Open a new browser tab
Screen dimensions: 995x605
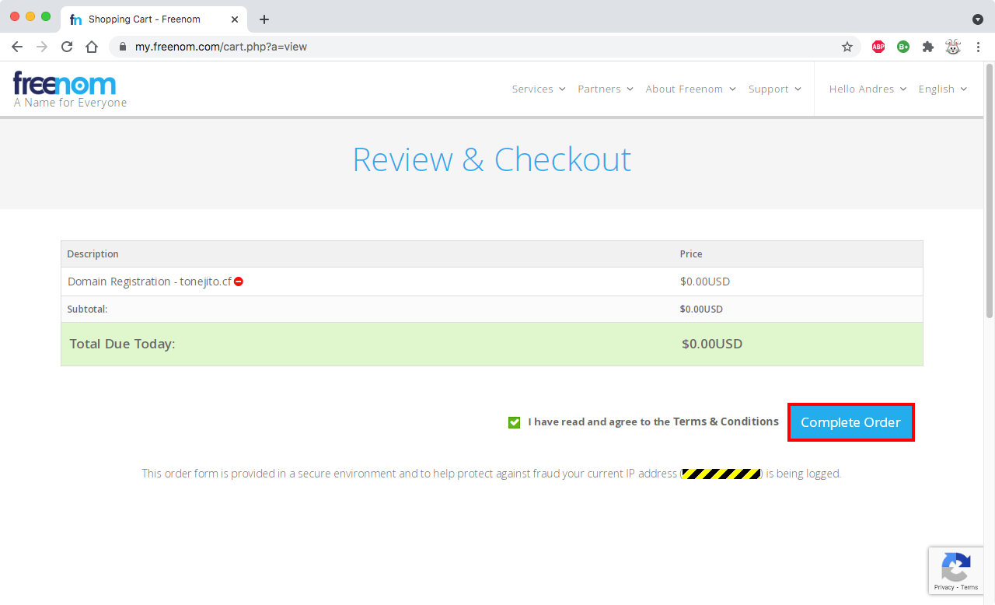(264, 19)
